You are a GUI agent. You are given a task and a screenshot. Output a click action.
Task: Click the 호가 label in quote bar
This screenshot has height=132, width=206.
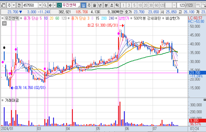[128, 12]
